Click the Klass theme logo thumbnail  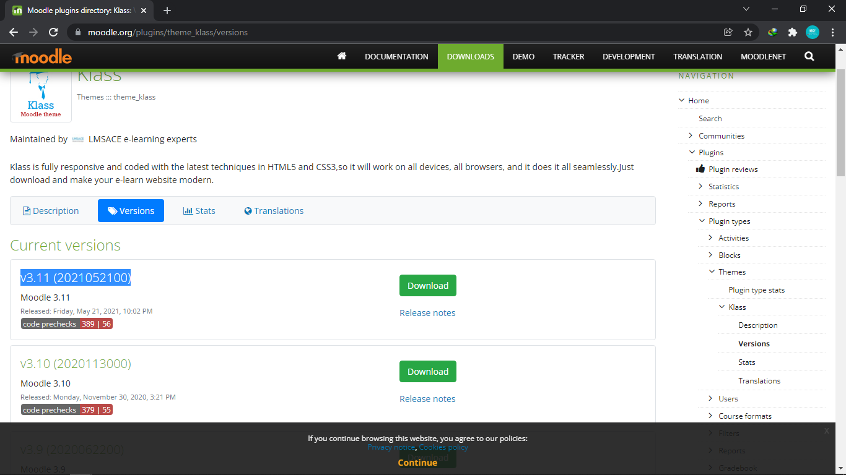click(x=41, y=95)
